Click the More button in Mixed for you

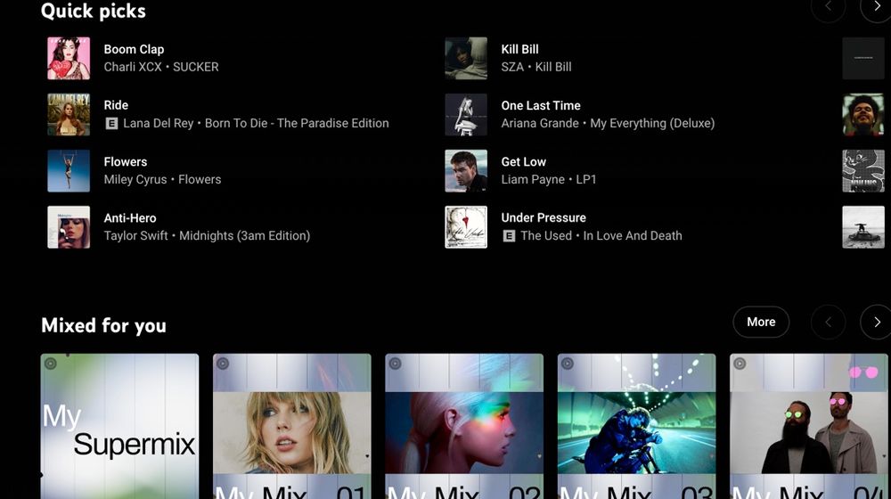pos(761,323)
